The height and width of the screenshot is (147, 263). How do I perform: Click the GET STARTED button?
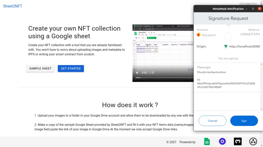tap(71, 68)
